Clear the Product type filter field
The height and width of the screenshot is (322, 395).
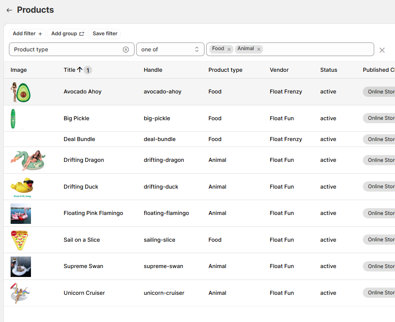pyautogui.click(x=126, y=50)
